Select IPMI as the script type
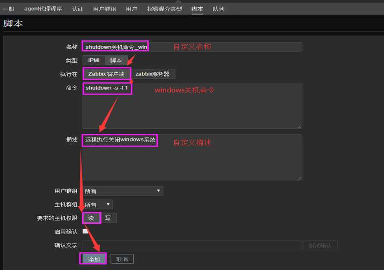 pos(94,60)
